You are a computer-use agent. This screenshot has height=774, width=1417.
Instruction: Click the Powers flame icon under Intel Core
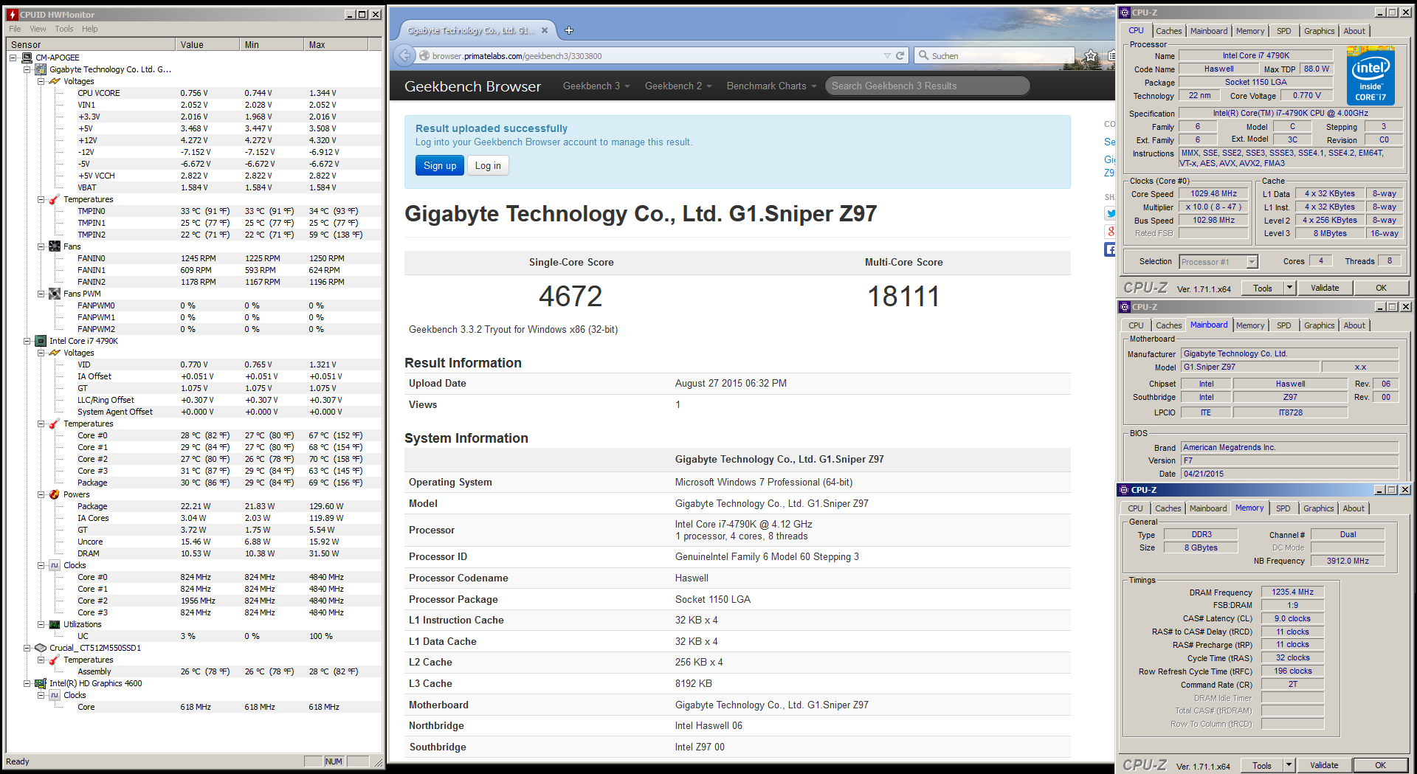[x=55, y=494]
